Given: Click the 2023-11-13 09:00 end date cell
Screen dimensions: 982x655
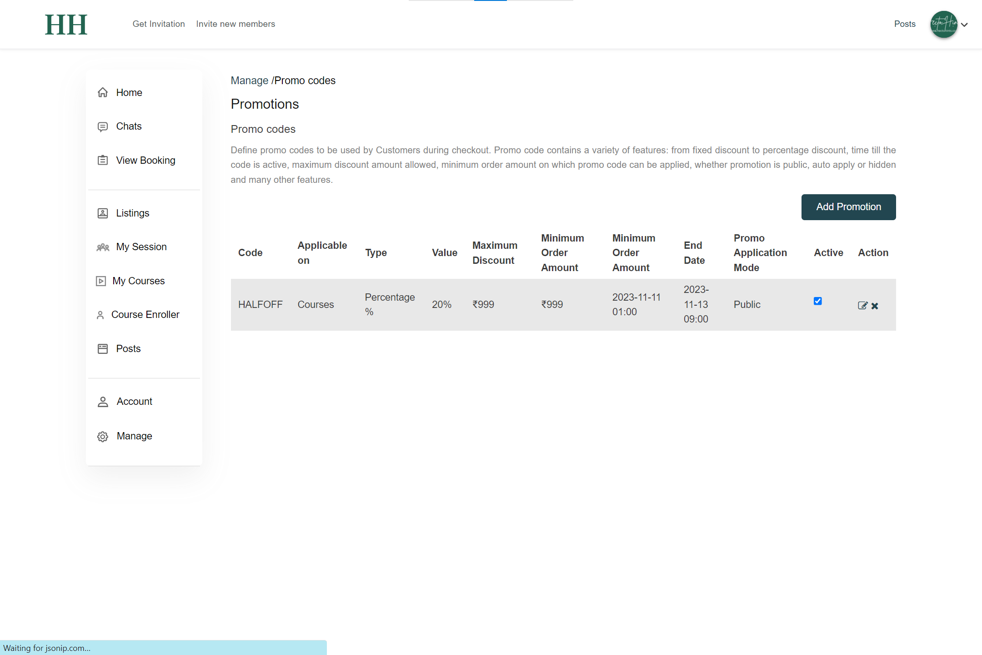Looking at the screenshot, I should pos(696,304).
